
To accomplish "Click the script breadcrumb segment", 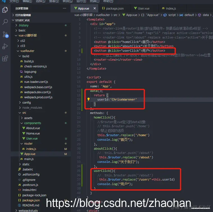I will [172, 15].
